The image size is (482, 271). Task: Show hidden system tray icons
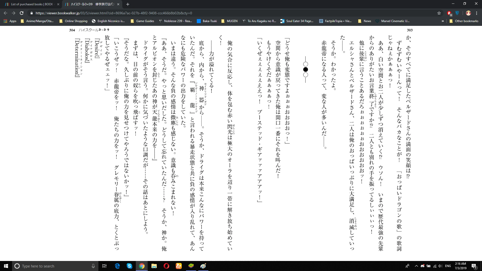click(x=416, y=266)
